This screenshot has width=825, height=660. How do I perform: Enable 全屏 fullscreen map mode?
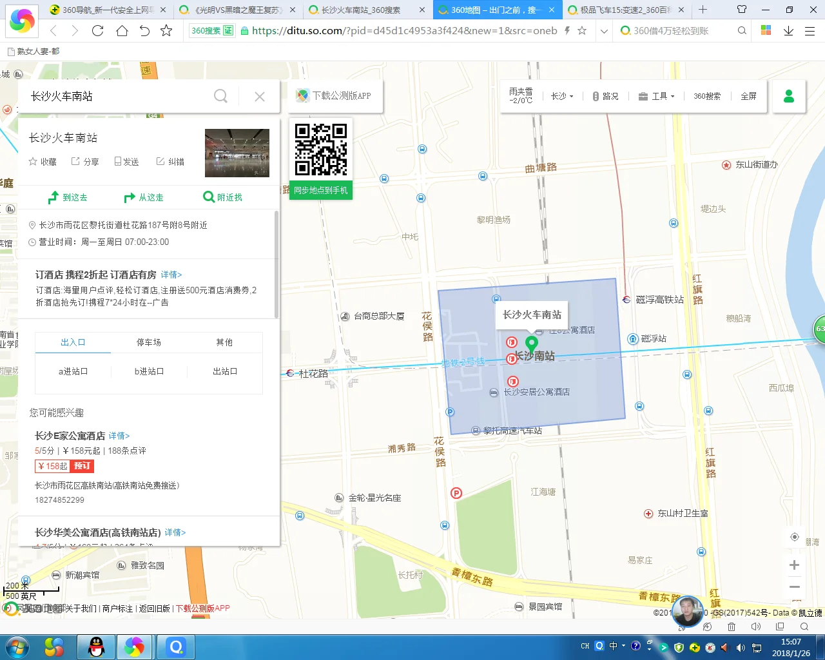[748, 95]
